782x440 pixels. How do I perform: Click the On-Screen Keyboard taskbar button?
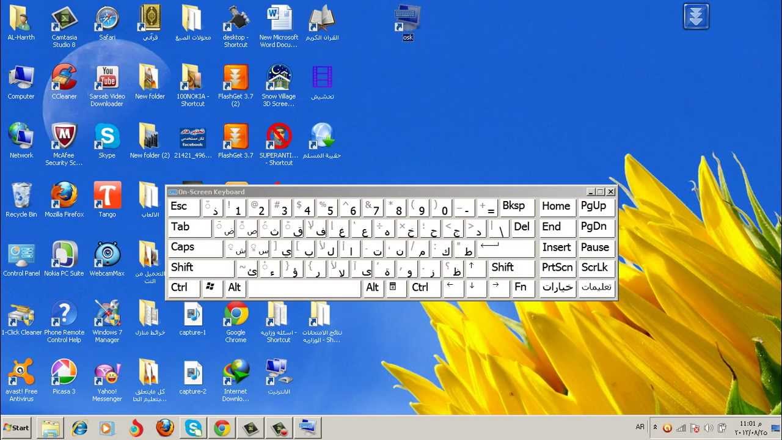click(307, 428)
